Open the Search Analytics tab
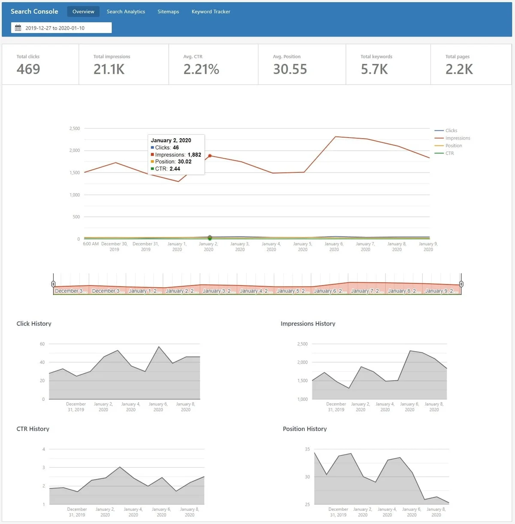 click(126, 12)
